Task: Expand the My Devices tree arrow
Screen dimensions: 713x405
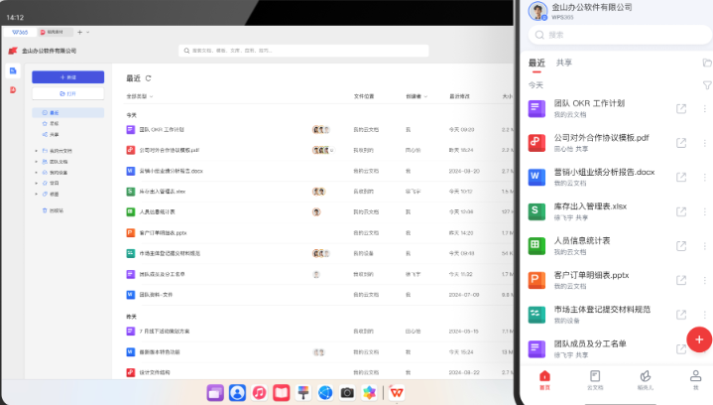Action: (37, 173)
